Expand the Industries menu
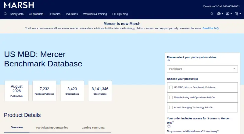Image resolution: width=244 pixels, height=134 pixels. point(73,14)
